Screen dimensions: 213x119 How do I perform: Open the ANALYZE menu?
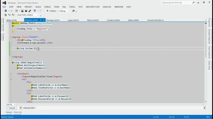coord(107,7)
